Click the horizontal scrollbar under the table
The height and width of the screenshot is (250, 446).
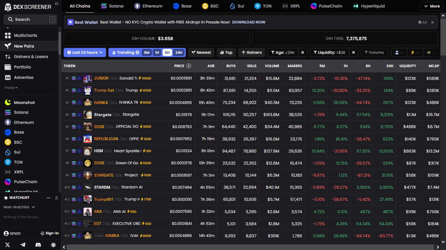click(x=251, y=247)
